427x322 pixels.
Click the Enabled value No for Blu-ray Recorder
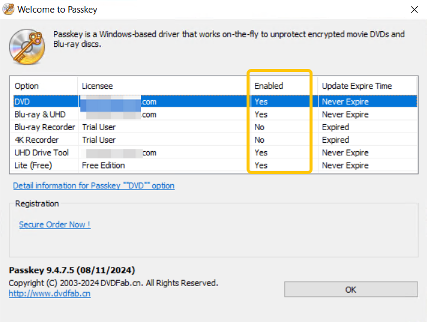click(x=259, y=127)
